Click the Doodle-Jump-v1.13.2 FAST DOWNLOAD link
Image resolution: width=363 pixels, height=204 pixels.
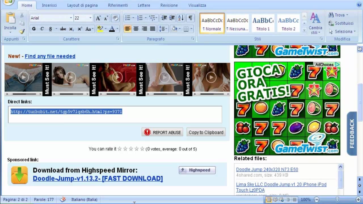coord(98,178)
